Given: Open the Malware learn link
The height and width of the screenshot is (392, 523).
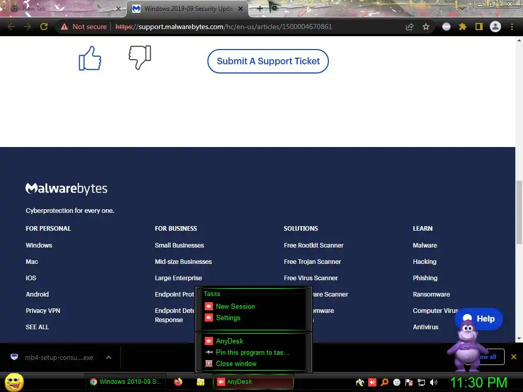Looking at the screenshot, I should click(x=425, y=246).
